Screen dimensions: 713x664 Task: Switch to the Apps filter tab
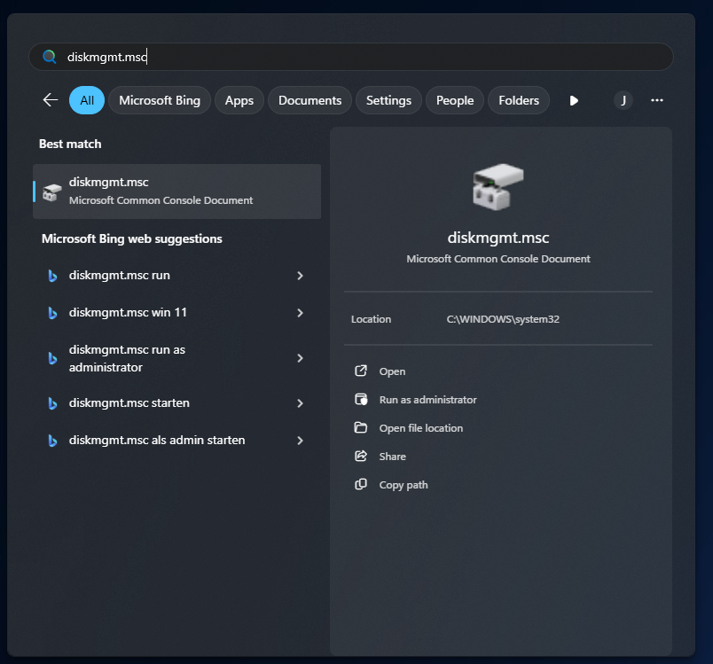tap(239, 100)
